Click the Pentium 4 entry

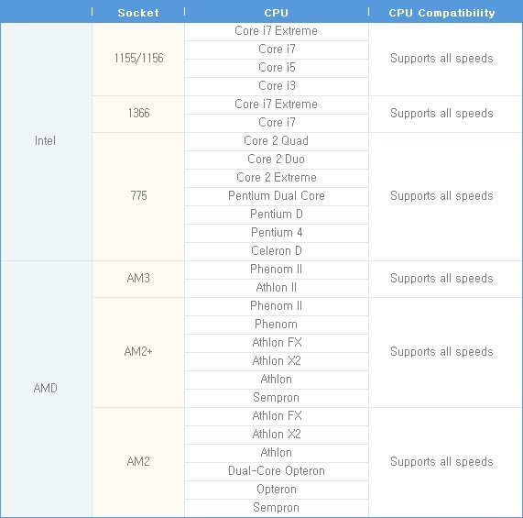pyautogui.click(x=277, y=233)
